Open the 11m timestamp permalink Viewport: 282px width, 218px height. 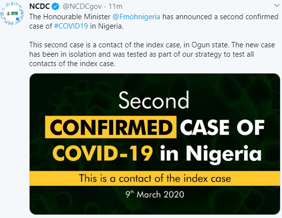(x=116, y=6)
